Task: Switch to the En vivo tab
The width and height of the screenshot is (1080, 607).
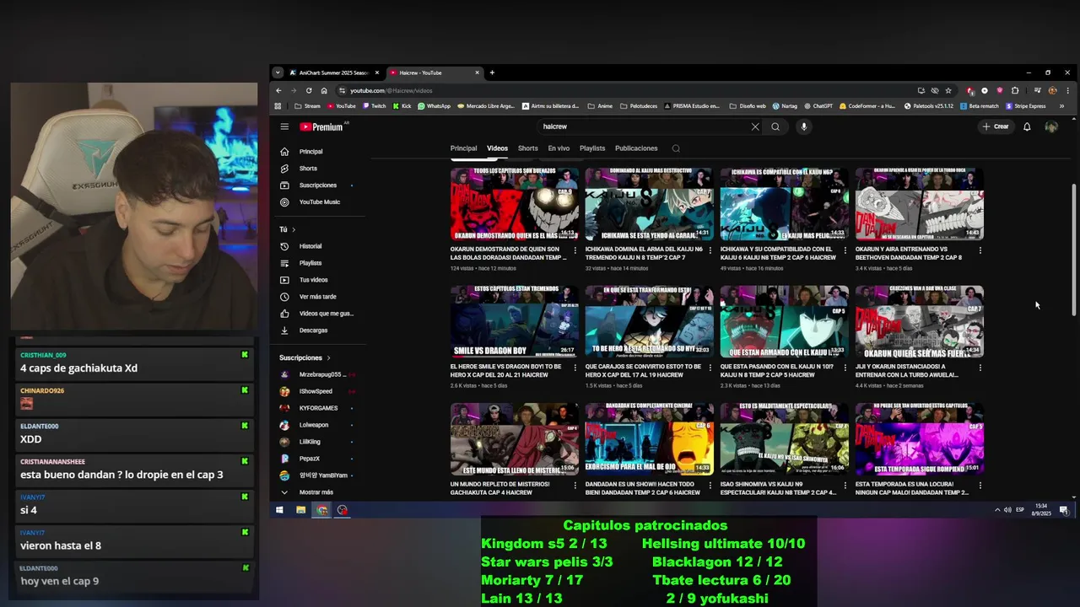Action: (x=559, y=148)
